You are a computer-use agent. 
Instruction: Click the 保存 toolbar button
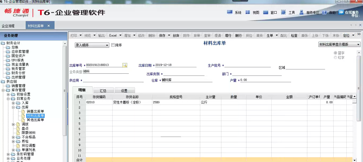pyautogui.click(x=162, y=35)
